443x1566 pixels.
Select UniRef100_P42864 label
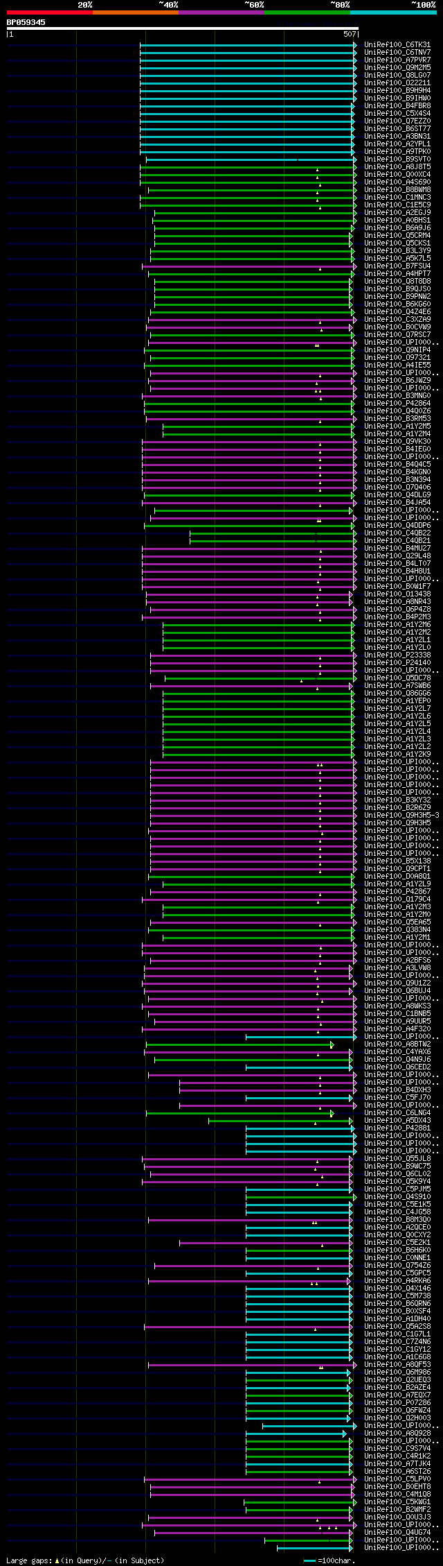[397, 403]
